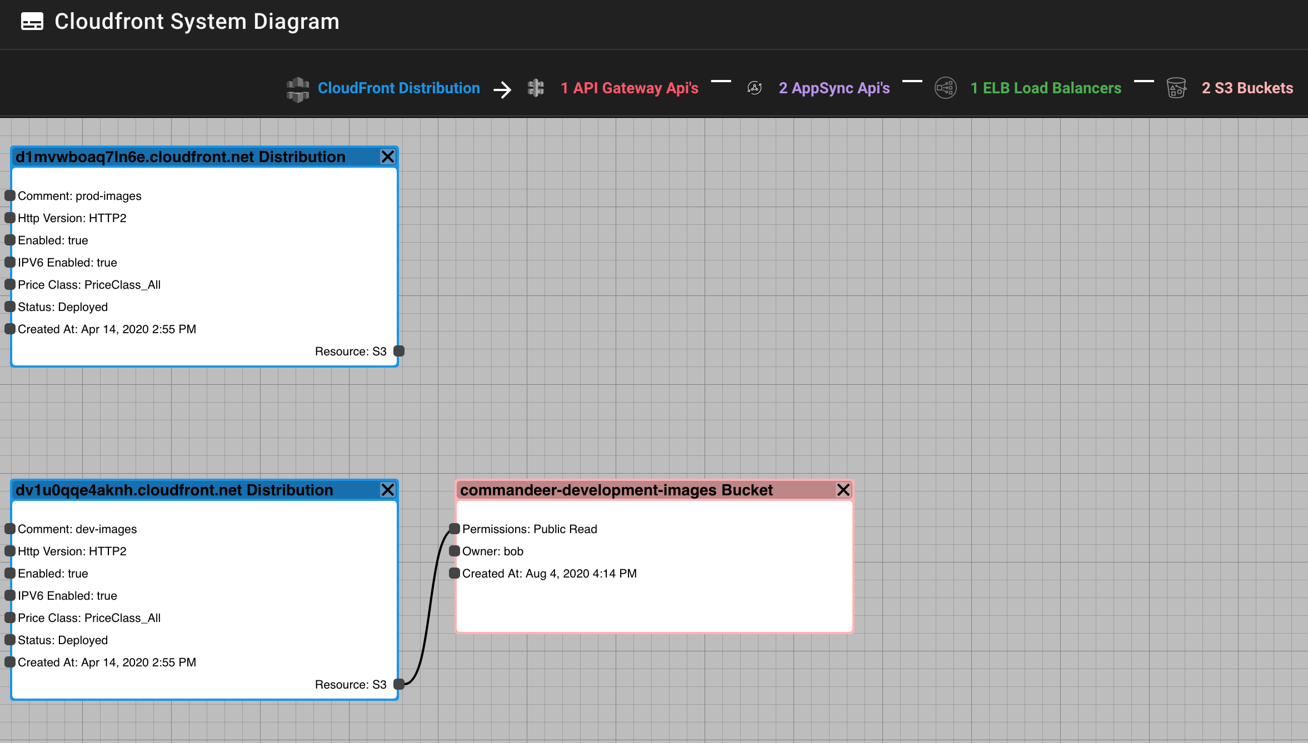Select 'Price Class: PriceClass_All' in prod-images node

point(89,285)
